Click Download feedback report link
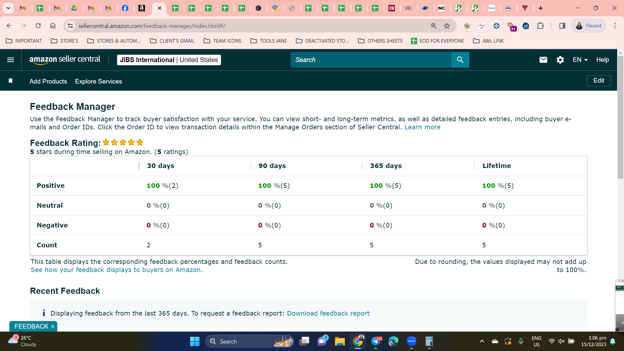The height and width of the screenshot is (351, 624). pyautogui.click(x=328, y=313)
